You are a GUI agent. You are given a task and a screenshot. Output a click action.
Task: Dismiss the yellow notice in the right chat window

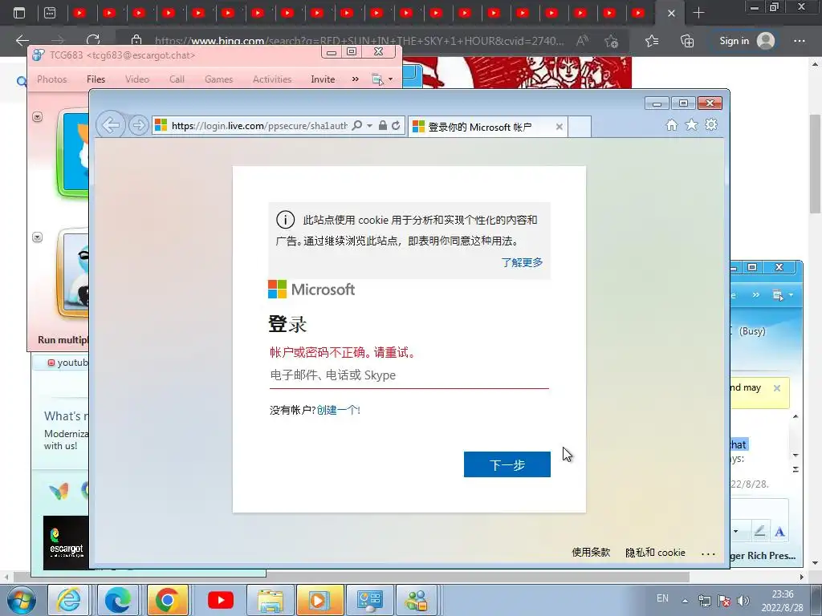point(777,388)
